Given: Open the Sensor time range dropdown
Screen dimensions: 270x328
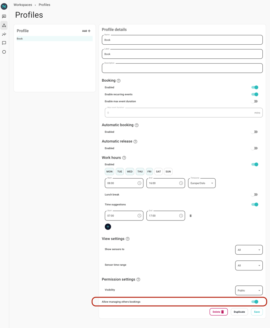Looking at the screenshot, I should (249, 266).
